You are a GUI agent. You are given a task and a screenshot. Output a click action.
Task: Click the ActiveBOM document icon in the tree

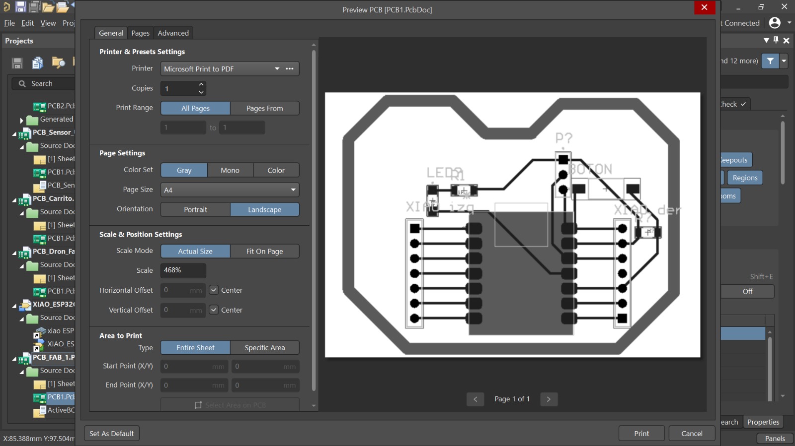click(x=39, y=411)
